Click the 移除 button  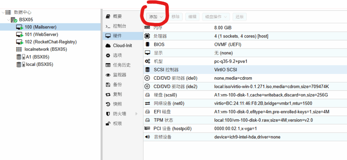point(176,17)
